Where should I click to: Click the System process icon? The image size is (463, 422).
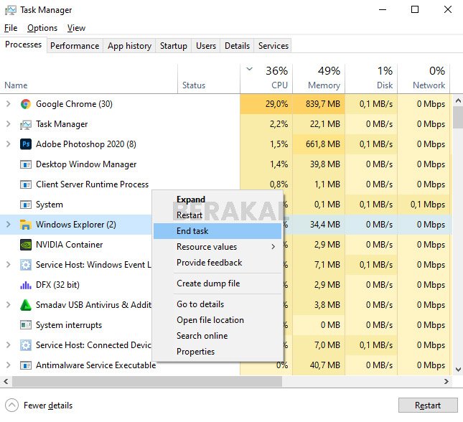[x=26, y=205]
